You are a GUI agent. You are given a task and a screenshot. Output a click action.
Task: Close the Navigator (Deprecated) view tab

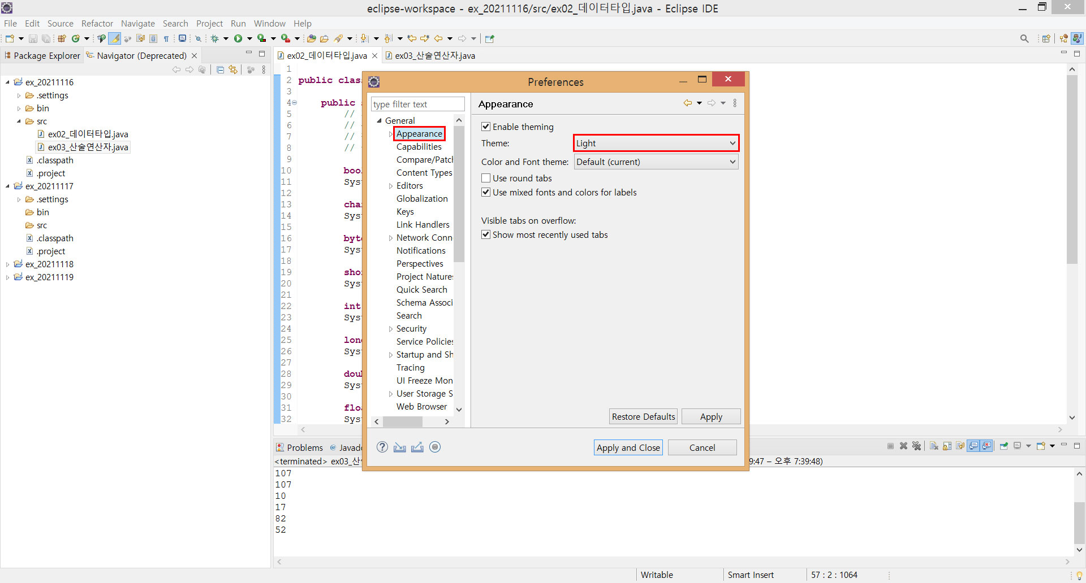tap(194, 55)
